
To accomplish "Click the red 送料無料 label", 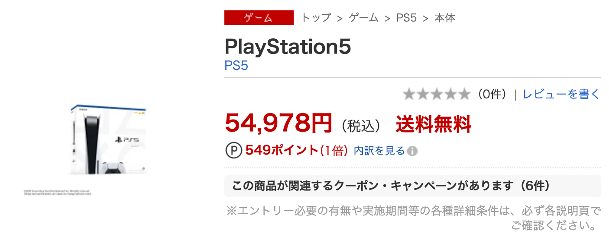I will [433, 124].
